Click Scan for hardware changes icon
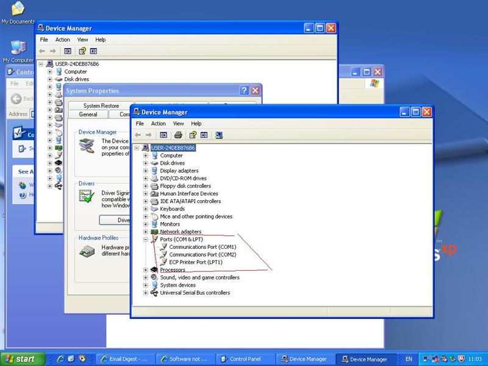The height and width of the screenshot is (366, 488). click(219, 135)
